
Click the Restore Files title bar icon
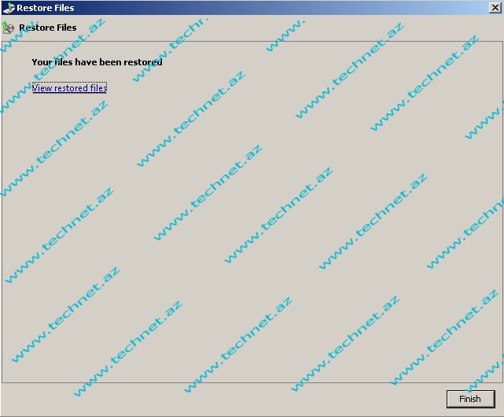[x=8, y=8]
